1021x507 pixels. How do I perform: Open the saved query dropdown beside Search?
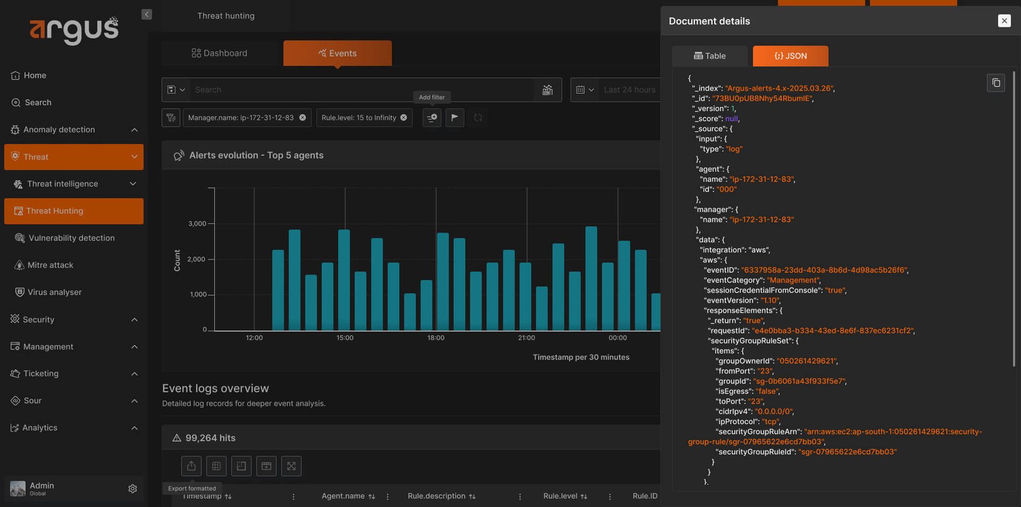pos(175,90)
